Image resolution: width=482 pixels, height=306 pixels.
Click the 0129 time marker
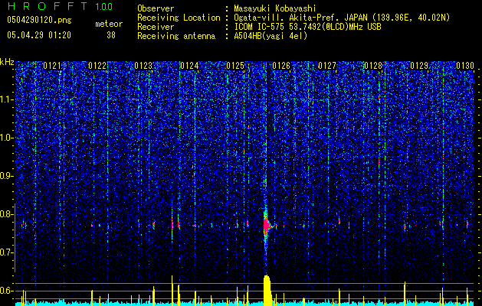click(419, 66)
